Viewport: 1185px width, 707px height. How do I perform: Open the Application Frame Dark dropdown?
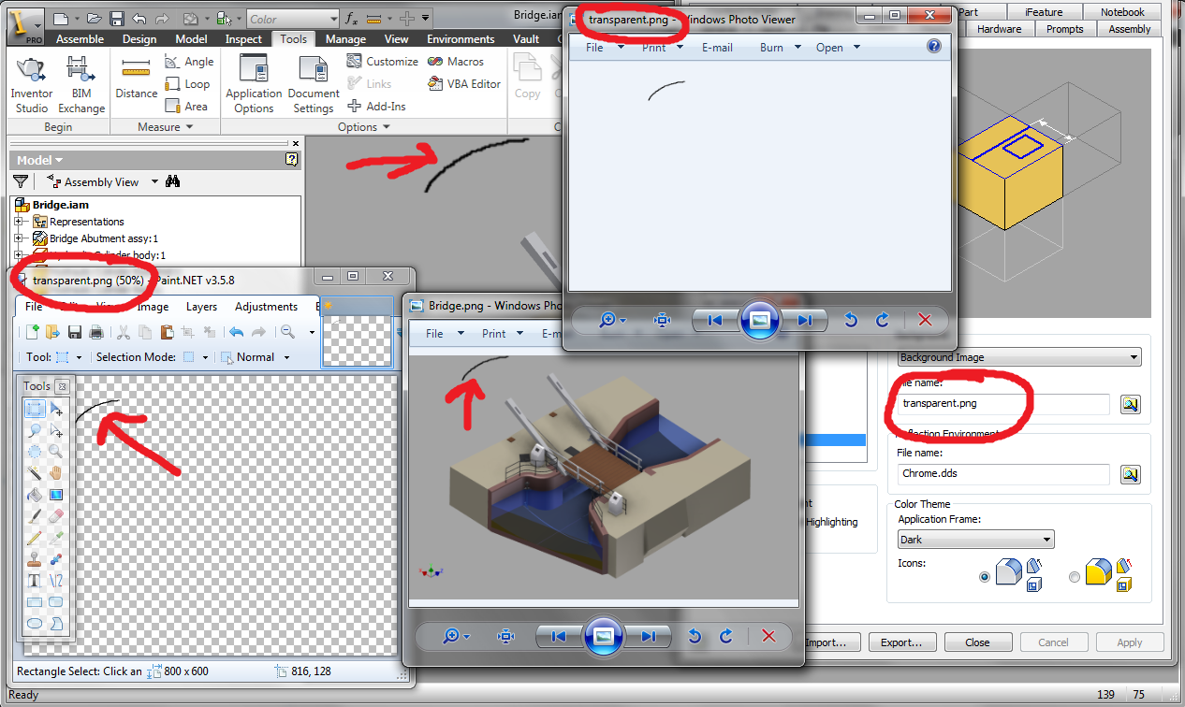(x=976, y=540)
